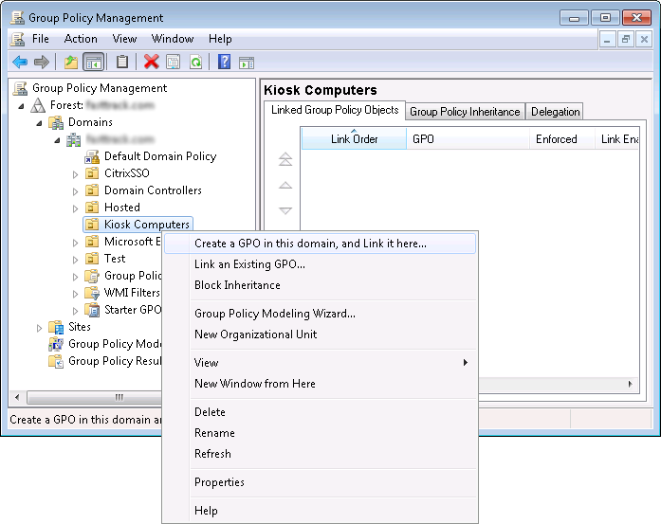
Task: Open Properties from the context menu
Action: click(320, 482)
